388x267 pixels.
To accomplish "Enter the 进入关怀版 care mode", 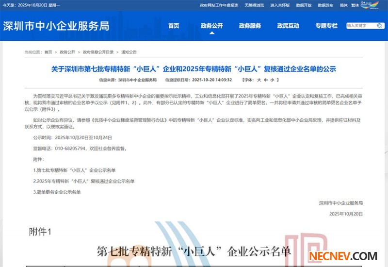I will pyautogui.click(x=280, y=5).
